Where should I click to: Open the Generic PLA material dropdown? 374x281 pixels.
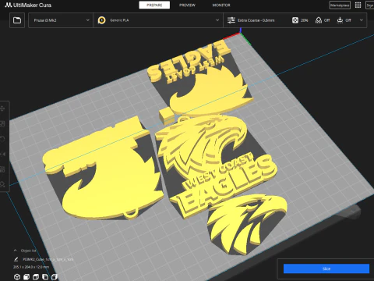coord(158,20)
